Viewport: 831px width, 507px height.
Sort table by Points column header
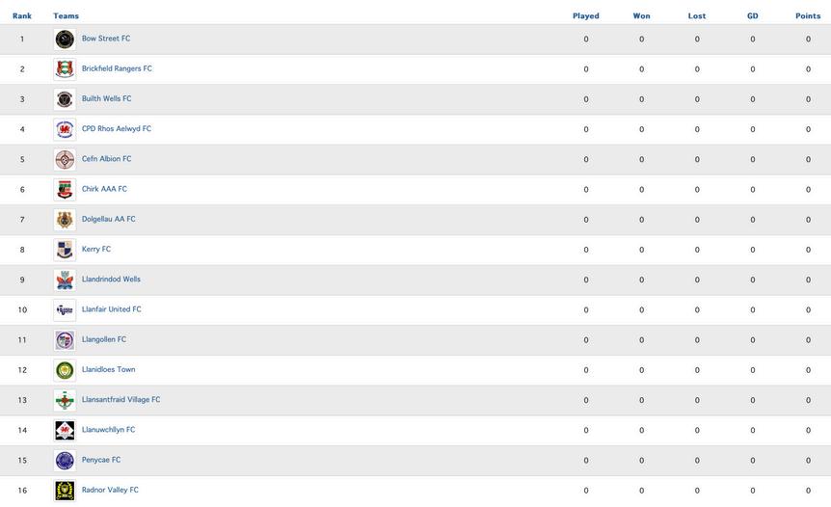(x=808, y=15)
